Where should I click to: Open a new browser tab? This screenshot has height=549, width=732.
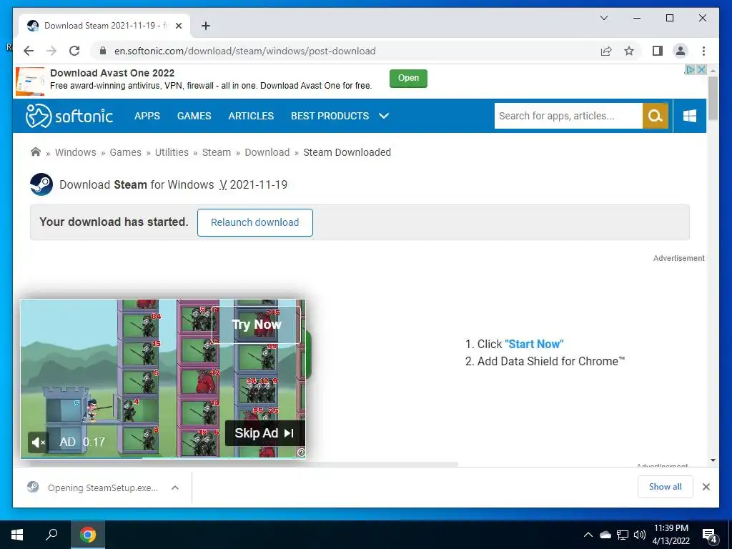coord(205,26)
